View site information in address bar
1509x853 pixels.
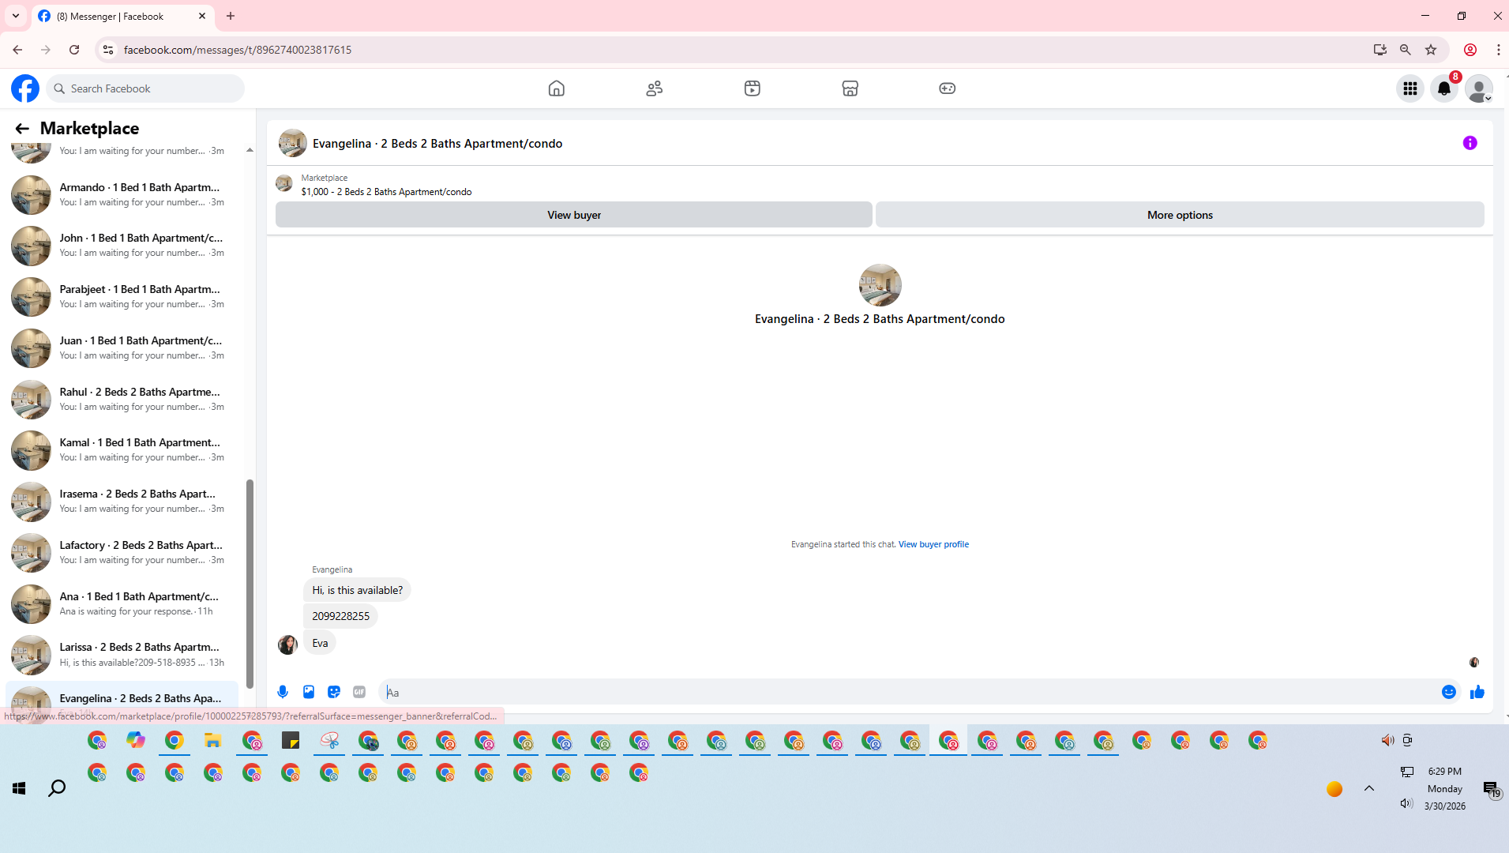pos(108,50)
